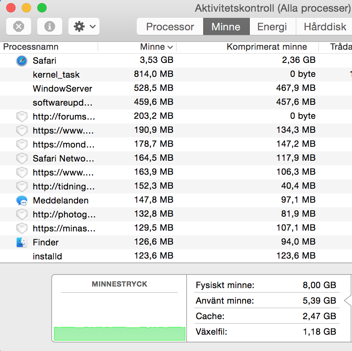Click the shield icon beside http://tidning…
The image size is (352, 351).
pyautogui.click(x=22, y=186)
